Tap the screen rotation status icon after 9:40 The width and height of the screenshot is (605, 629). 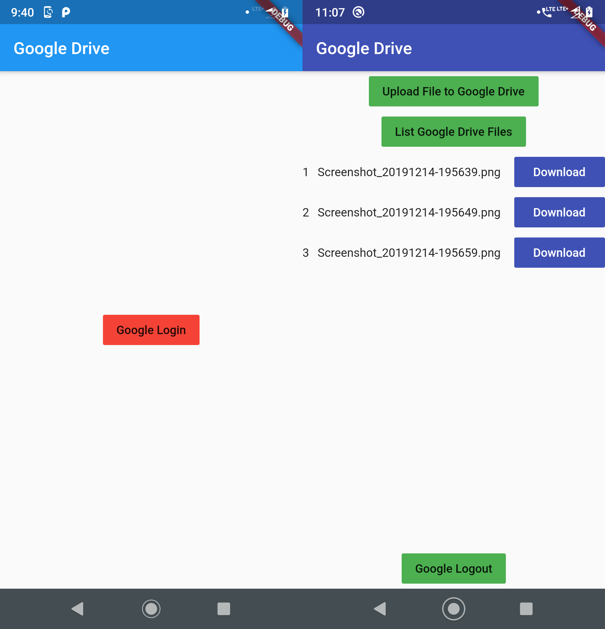(48, 12)
